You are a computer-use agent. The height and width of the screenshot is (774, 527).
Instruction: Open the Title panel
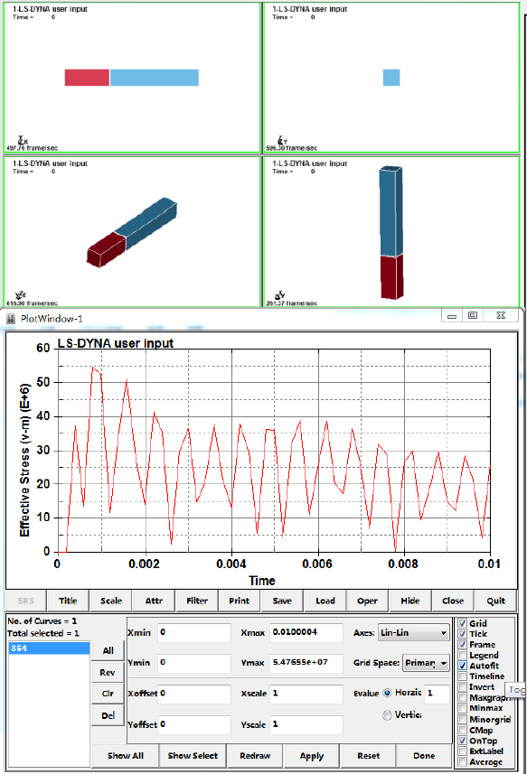click(68, 601)
